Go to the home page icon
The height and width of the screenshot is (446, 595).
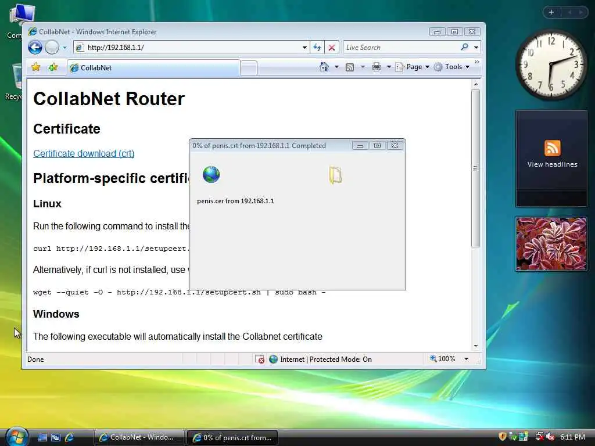(x=324, y=67)
